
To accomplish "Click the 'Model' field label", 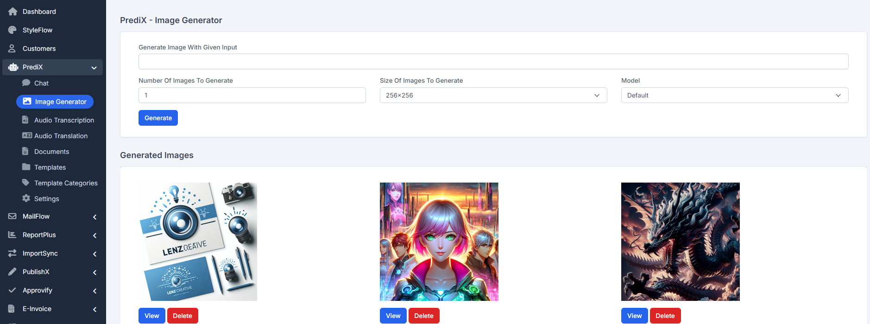I will coord(630,80).
